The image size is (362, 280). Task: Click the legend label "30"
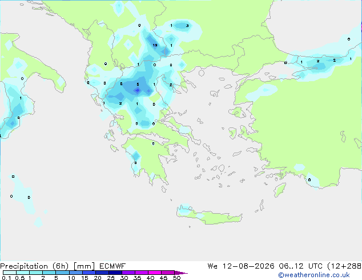124,278
